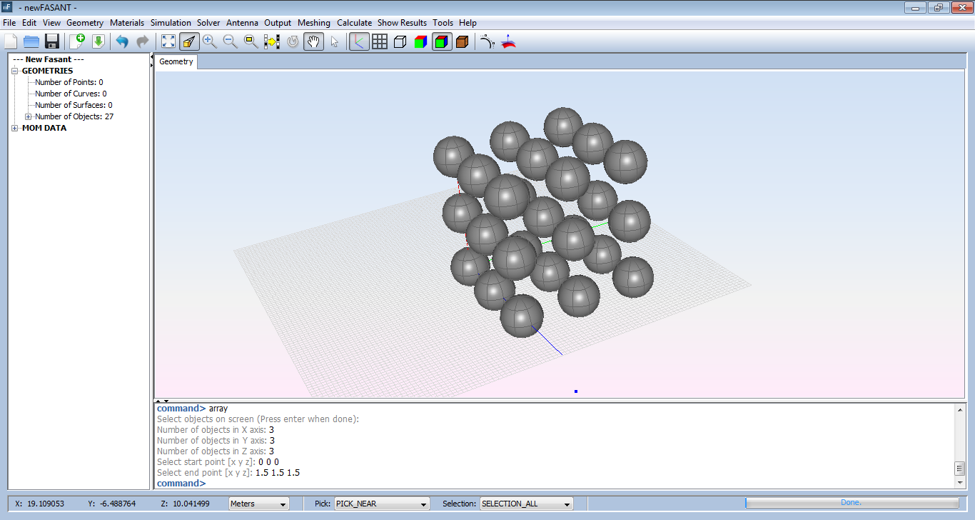Click the Done progress bar
The height and width of the screenshot is (520, 975).
coord(852,503)
